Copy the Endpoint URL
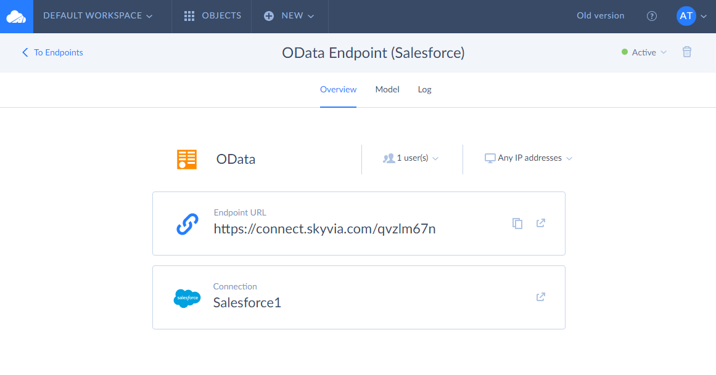The width and height of the screenshot is (716, 375). click(517, 223)
